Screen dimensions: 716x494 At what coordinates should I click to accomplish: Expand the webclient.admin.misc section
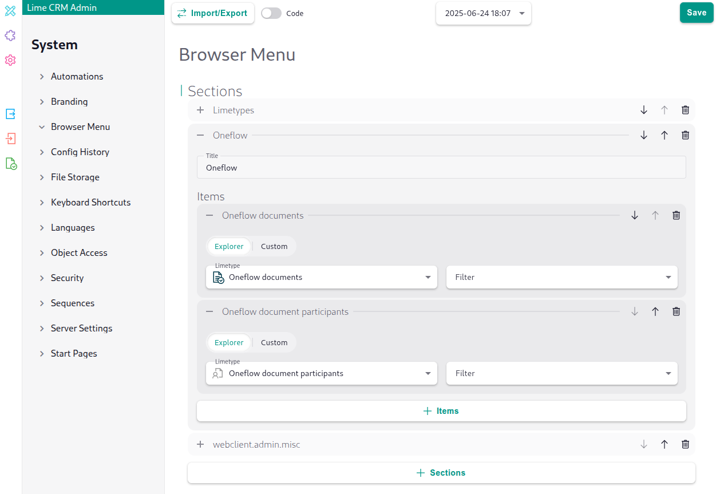pyautogui.click(x=200, y=444)
